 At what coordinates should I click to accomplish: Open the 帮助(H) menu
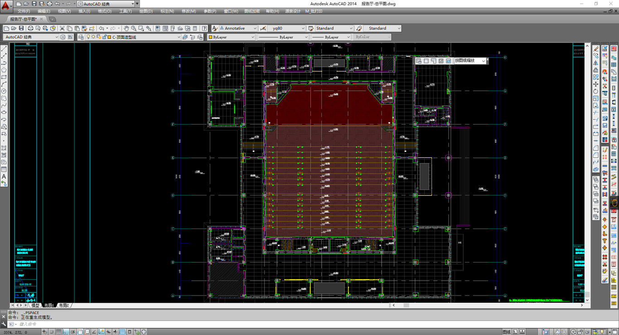[272, 11]
